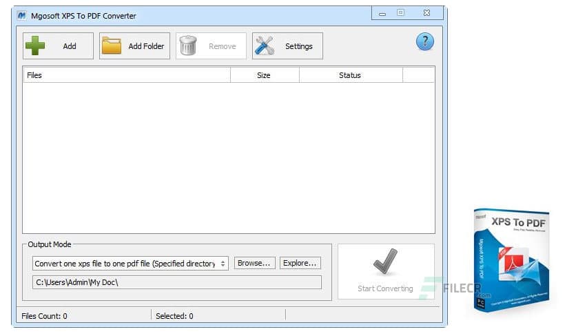Sort by the Size column header
Image resolution: width=576 pixels, height=334 pixels.
[265, 75]
